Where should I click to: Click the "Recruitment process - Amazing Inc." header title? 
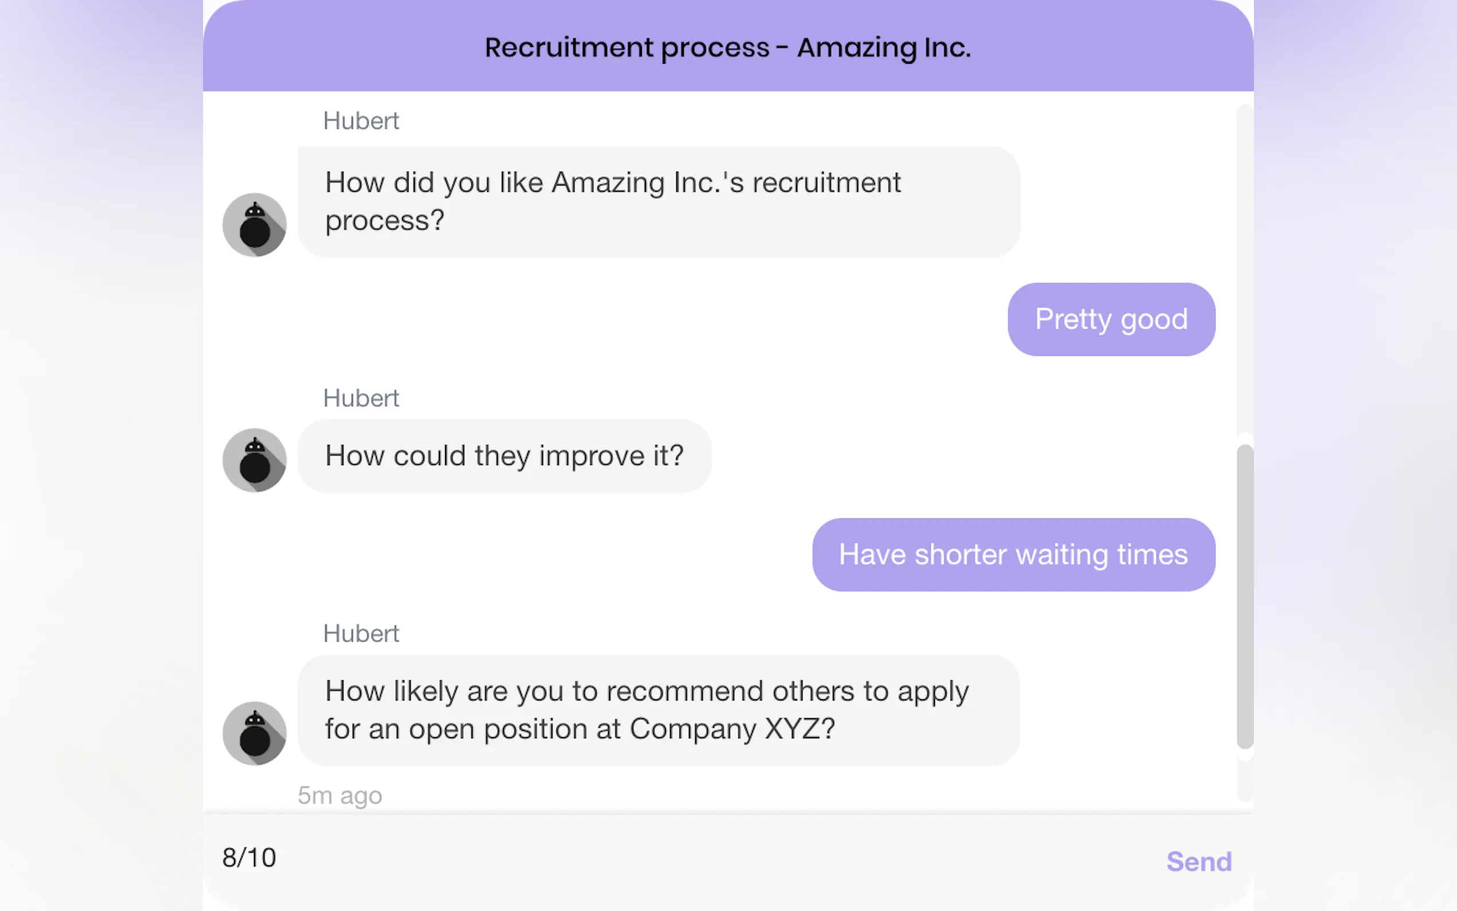[727, 48]
